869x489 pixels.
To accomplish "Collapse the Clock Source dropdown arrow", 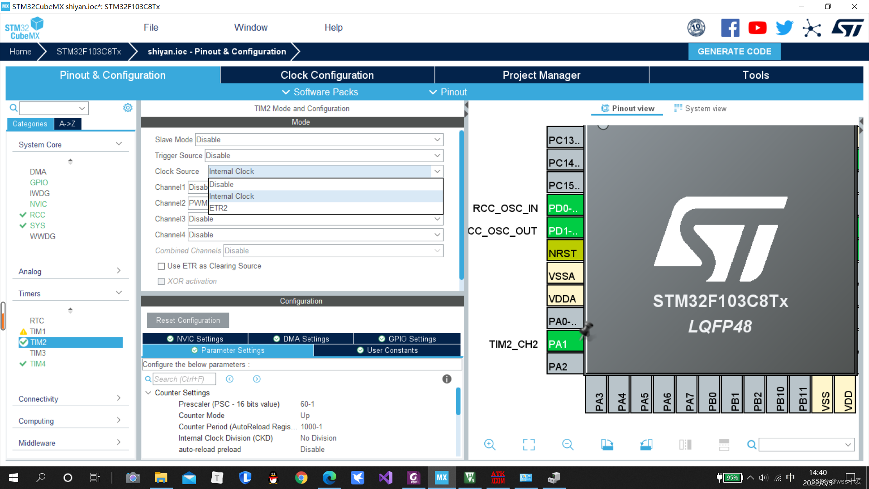I will [x=437, y=171].
